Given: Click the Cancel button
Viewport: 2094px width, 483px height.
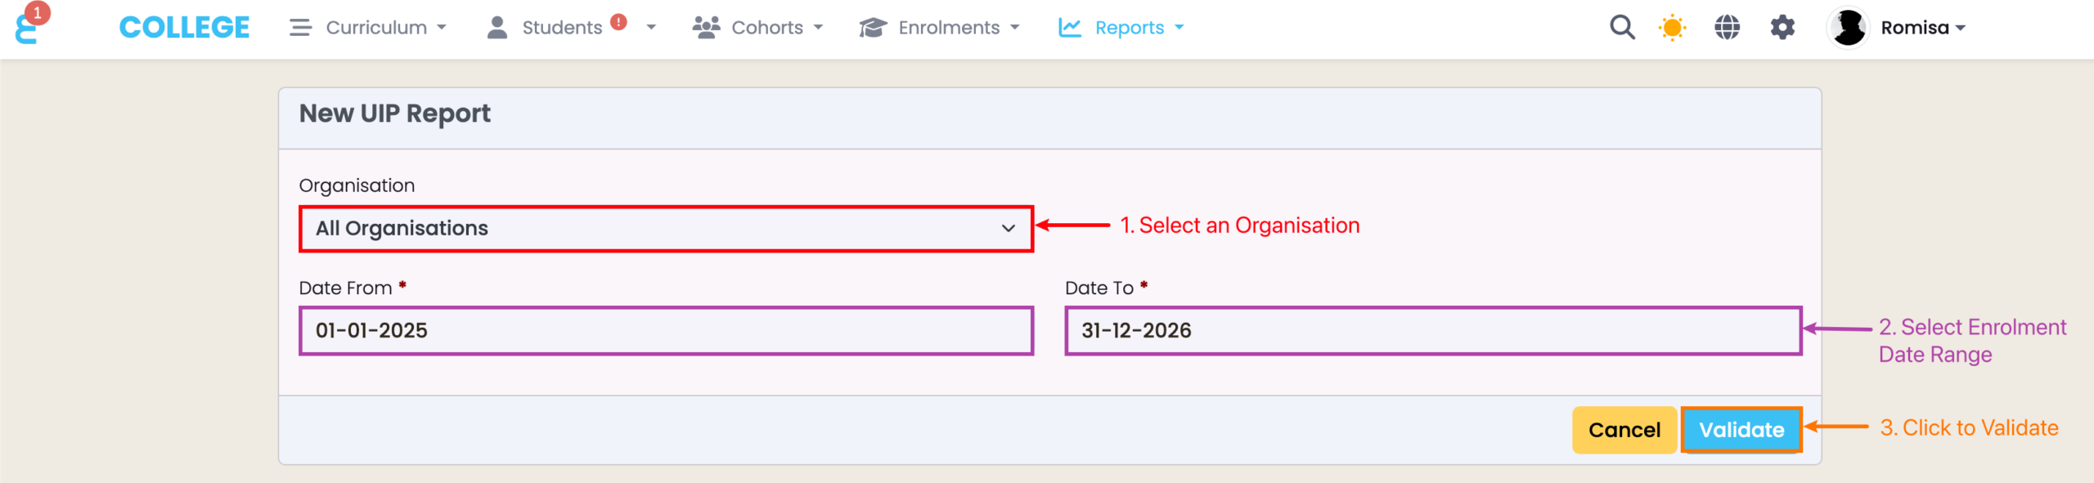Looking at the screenshot, I should pos(1624,430).
